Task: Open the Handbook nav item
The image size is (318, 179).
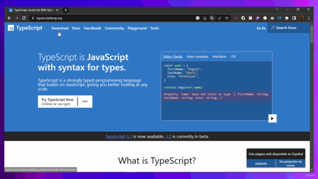Action: (x=92, y=28)
